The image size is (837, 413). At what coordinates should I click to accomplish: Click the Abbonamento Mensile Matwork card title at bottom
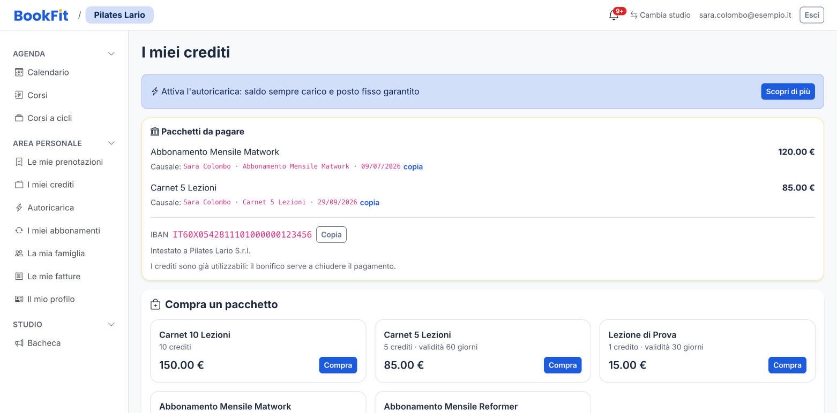click(225, 407)
